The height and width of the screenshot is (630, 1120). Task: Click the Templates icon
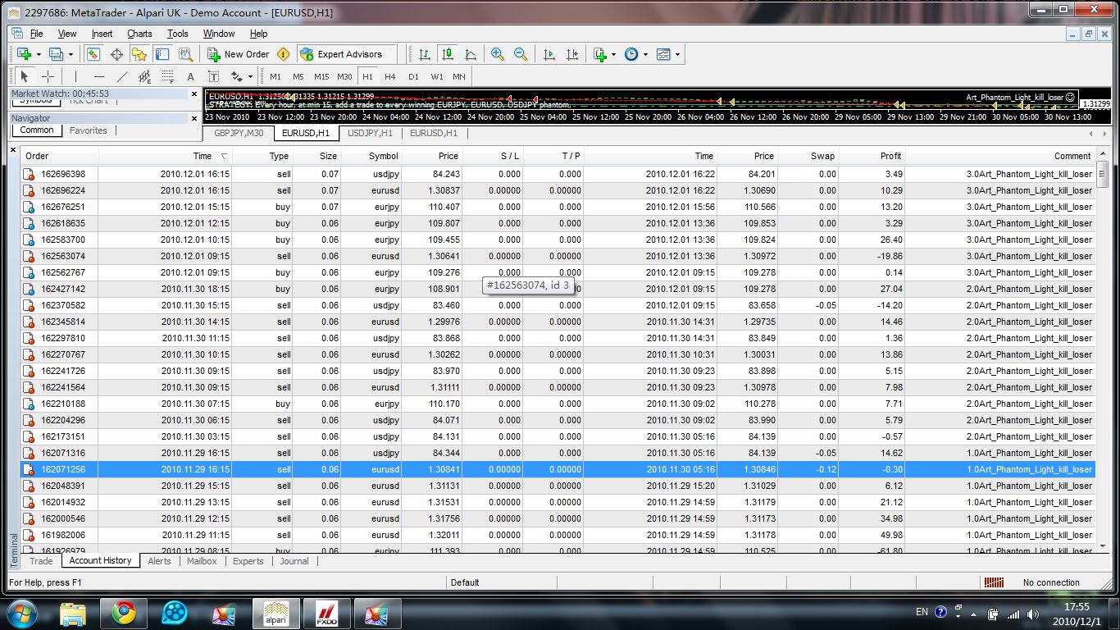663,54
